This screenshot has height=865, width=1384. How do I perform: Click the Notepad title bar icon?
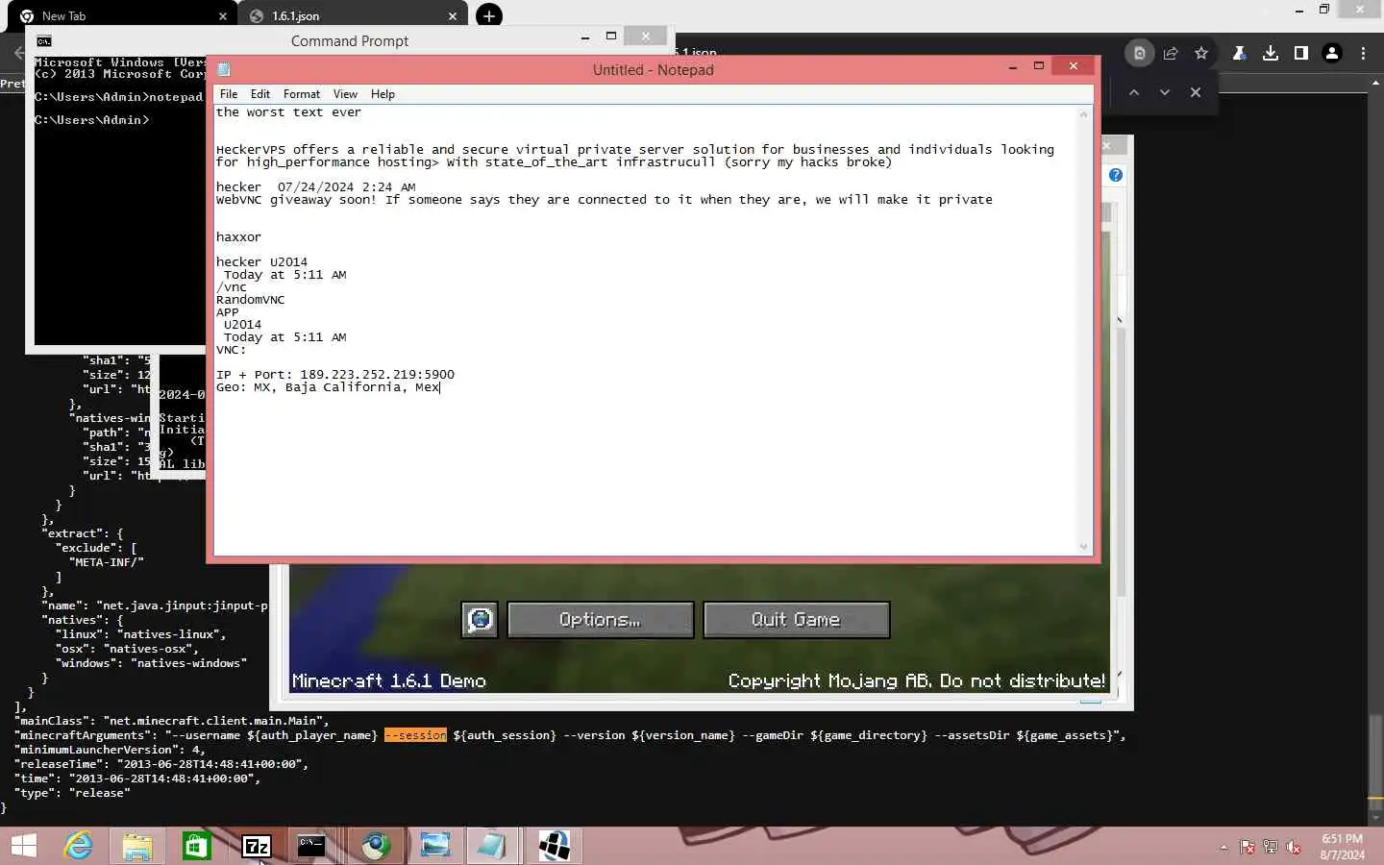[x=224, y=69]
